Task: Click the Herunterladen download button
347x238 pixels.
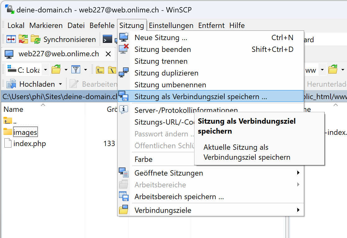Action: pyautogui.click(x=326, y=84)
